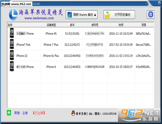
Task: Click the open folder history icon
Action: [107, 15]
